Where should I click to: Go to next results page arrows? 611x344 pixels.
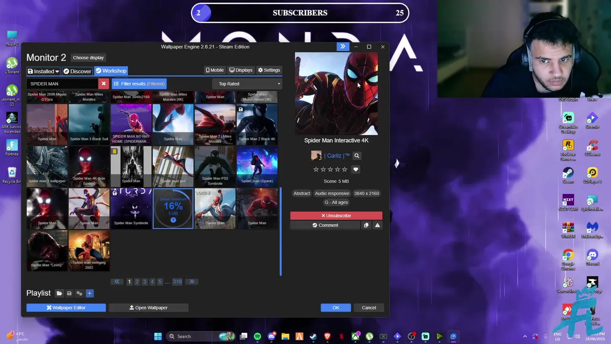pos(192,282)
